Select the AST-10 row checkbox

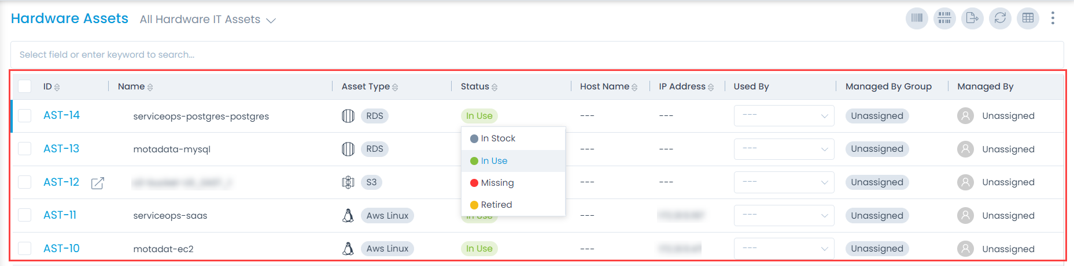pyautogui.click(x=25, y=249)
